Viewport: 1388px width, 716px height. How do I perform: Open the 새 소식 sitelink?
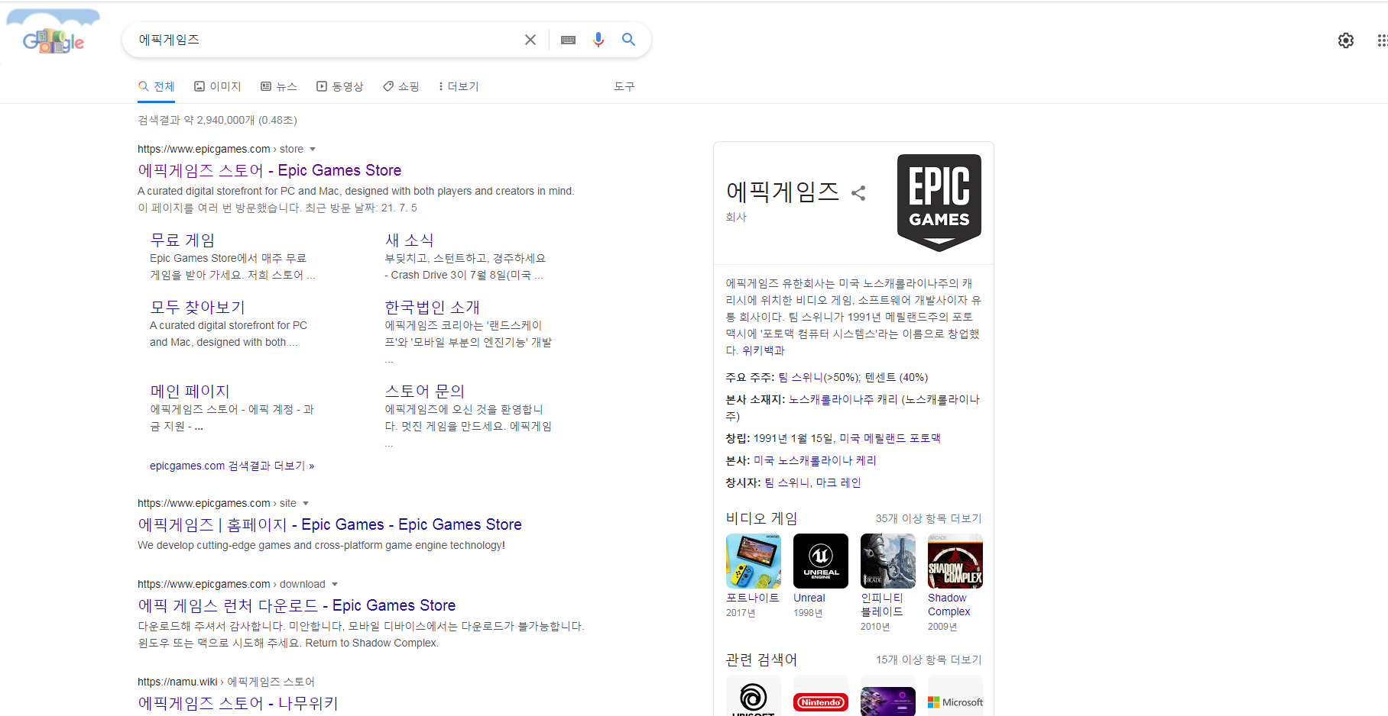tap(409, 240)
